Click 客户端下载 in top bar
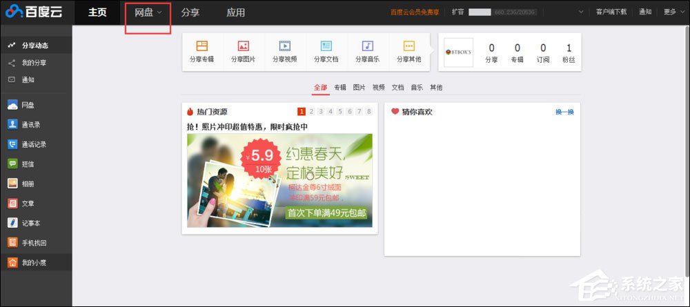Screen dimensions: 690x307 click(x=611, y=12)
